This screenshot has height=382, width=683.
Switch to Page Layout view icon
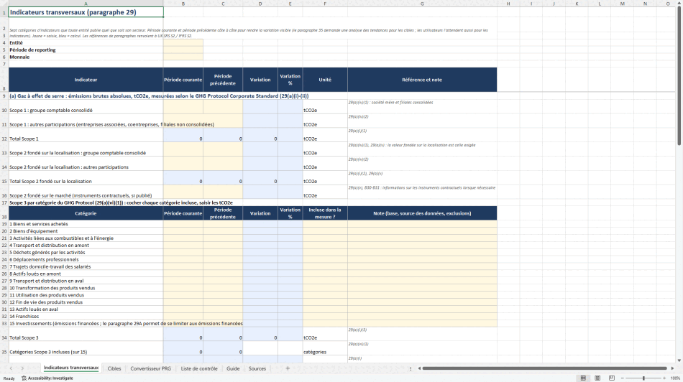597,378
